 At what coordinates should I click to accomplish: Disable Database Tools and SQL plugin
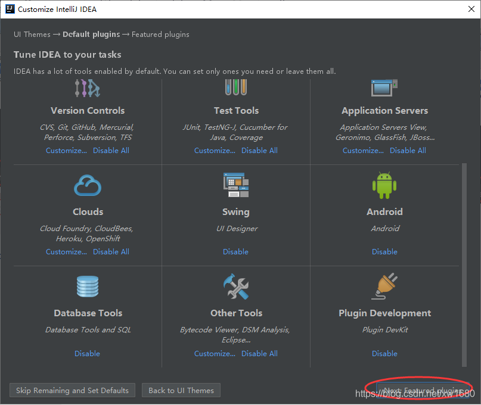(x=88, y=354)
